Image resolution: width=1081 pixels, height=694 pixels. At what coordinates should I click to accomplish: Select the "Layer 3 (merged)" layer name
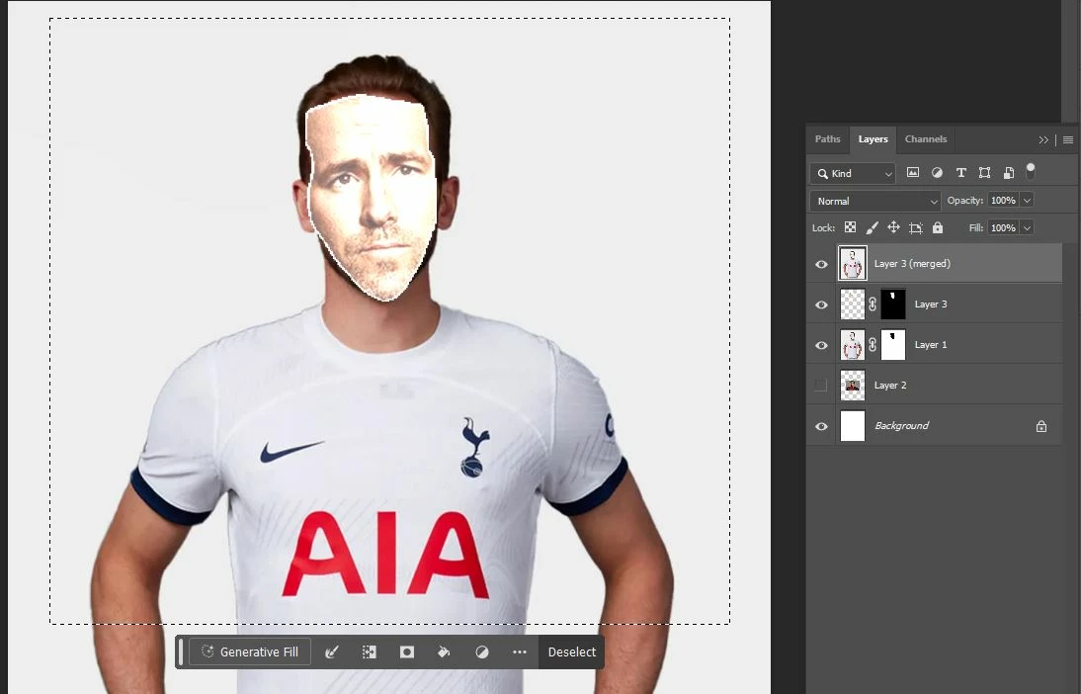(x=912, y=264)
